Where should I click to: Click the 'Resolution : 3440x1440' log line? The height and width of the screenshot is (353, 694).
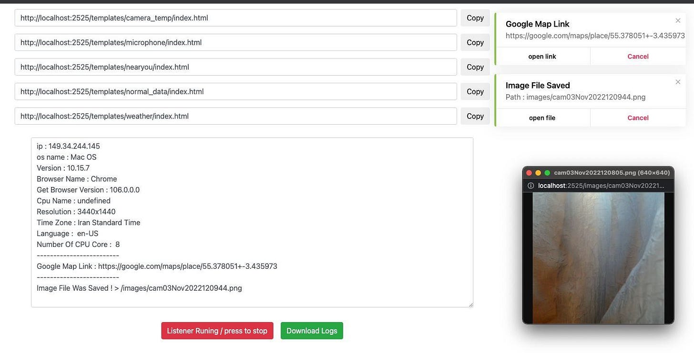76,212
